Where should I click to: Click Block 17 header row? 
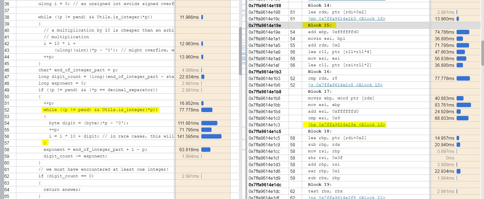tap(338, 92)
